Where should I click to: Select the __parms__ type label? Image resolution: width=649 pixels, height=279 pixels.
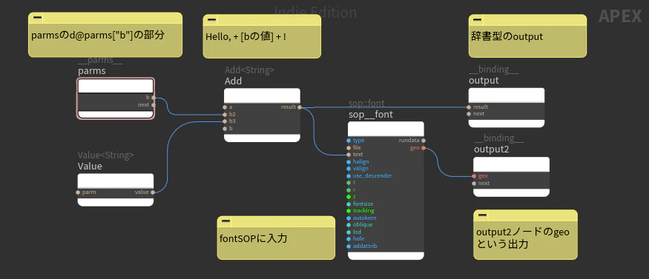(100, 61)
